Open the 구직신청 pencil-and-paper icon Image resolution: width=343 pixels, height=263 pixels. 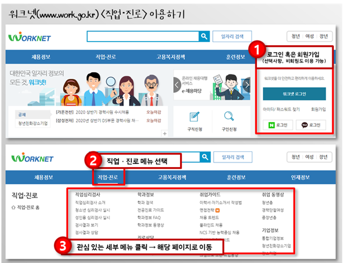click(195, 117)
